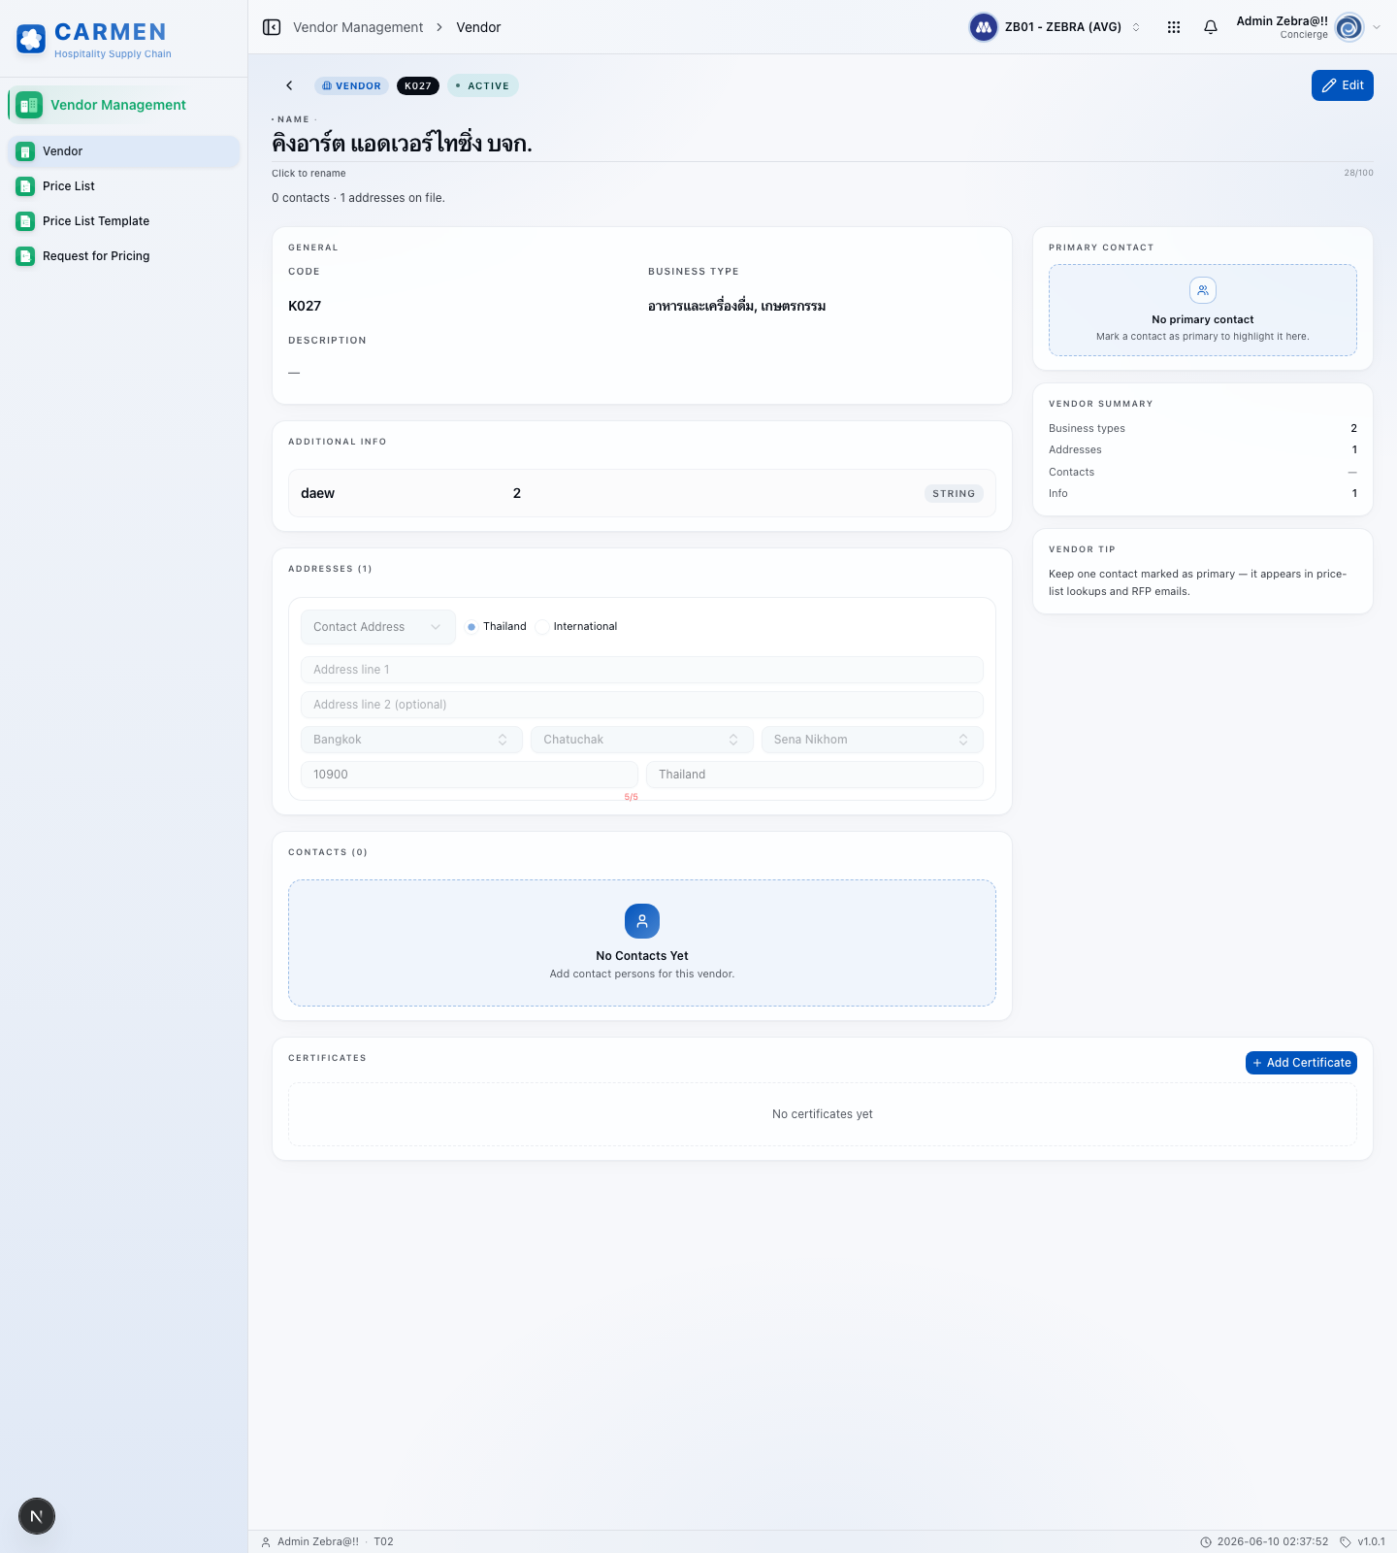Toggle the sidebar panel icon
1397x1553 pixels.
[272, 27]
